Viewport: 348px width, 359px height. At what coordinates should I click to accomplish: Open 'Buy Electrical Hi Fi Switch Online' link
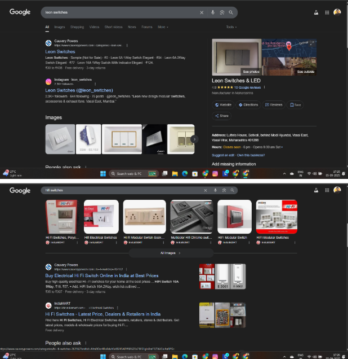102,275
